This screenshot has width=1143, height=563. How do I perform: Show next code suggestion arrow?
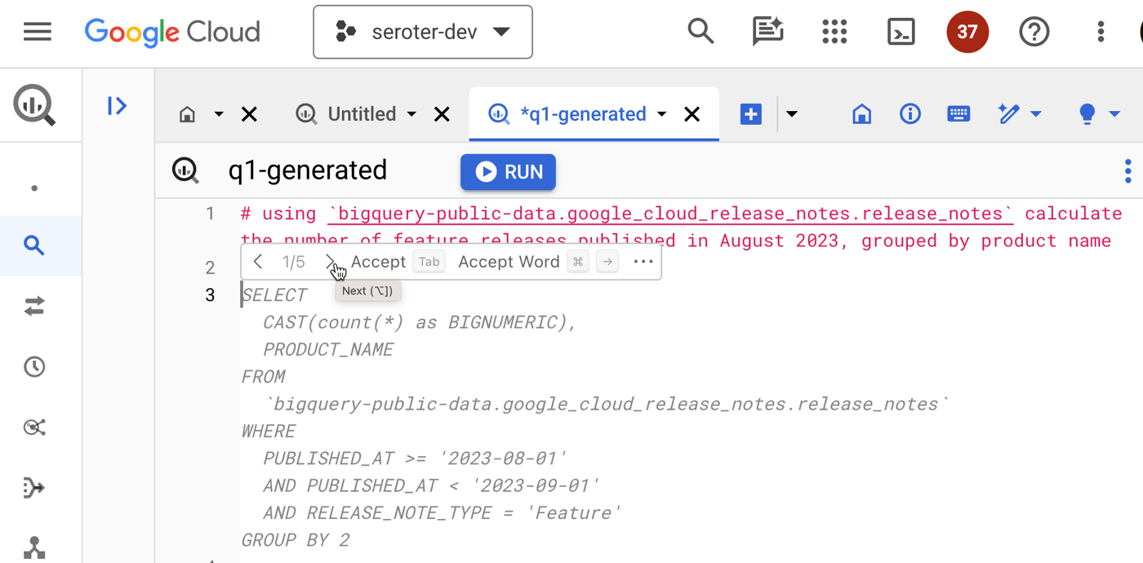(x=330, y=262)
